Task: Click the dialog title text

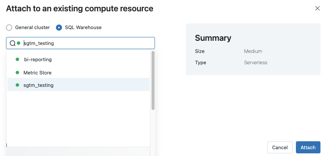Action: pyautogui.click(x=80, y=8)
